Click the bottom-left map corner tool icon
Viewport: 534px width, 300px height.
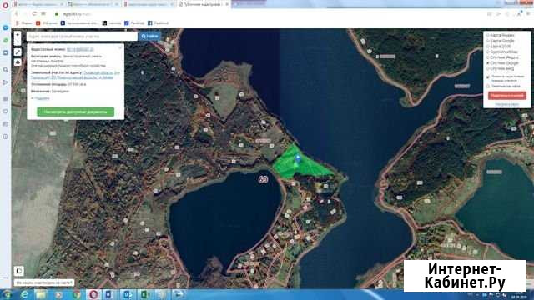18,271
